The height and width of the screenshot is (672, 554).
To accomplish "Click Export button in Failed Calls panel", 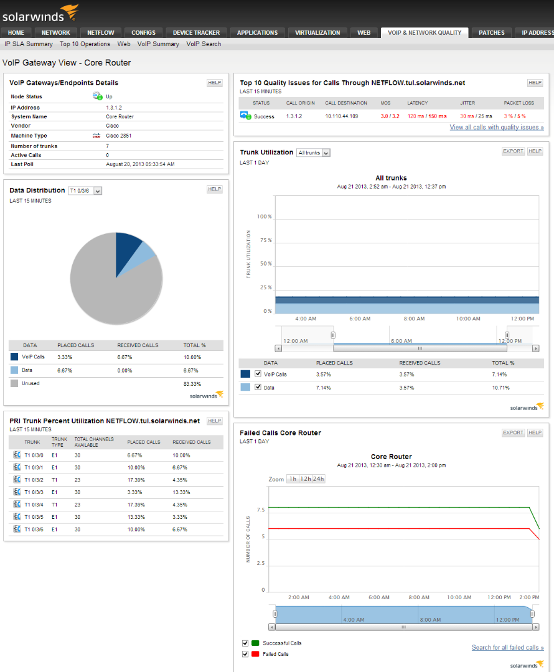I will (x=513, y=432).
